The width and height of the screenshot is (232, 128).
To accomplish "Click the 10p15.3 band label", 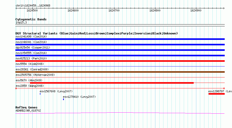I will [x=21, y=22].
